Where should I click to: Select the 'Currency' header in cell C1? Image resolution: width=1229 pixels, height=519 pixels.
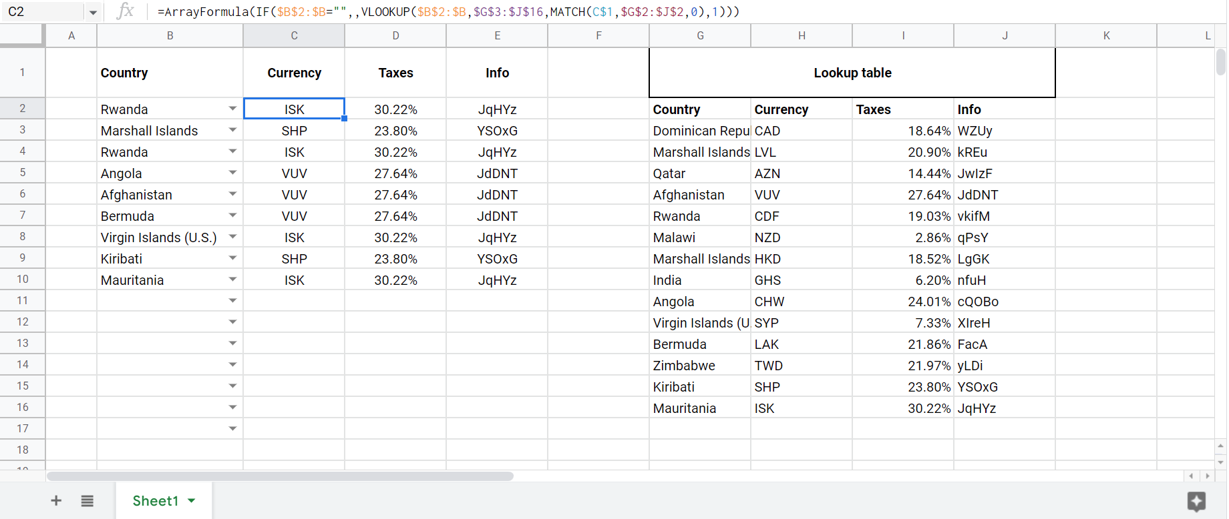click(x=294, y=73)
